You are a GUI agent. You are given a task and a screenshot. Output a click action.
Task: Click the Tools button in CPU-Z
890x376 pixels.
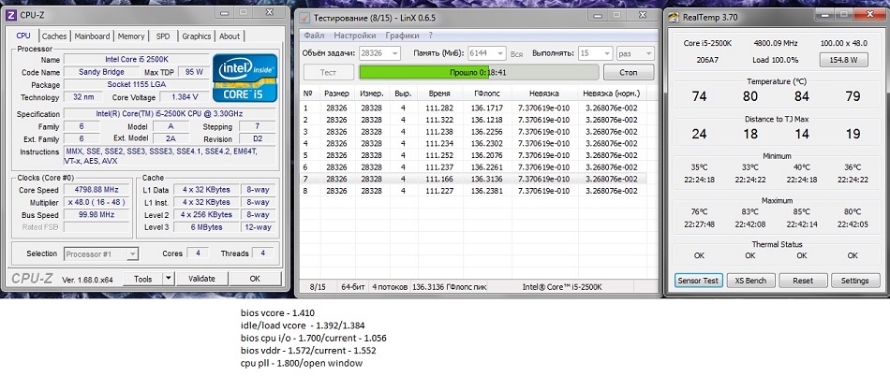click(x=143, y=279)
